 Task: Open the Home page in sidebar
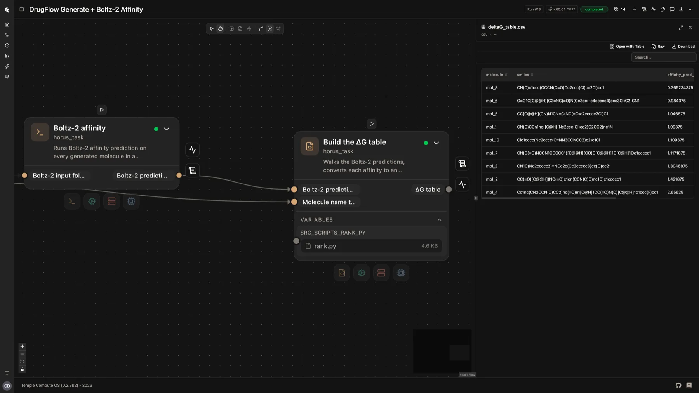point(7,24)
